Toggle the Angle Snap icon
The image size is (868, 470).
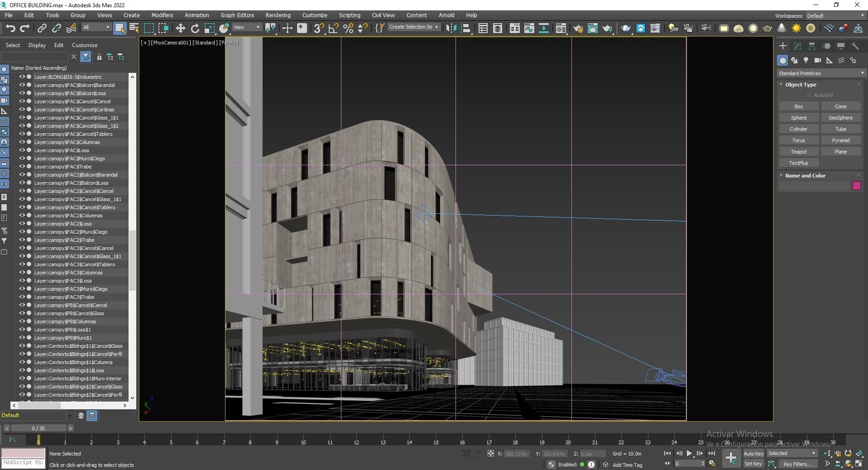(333, 28)
